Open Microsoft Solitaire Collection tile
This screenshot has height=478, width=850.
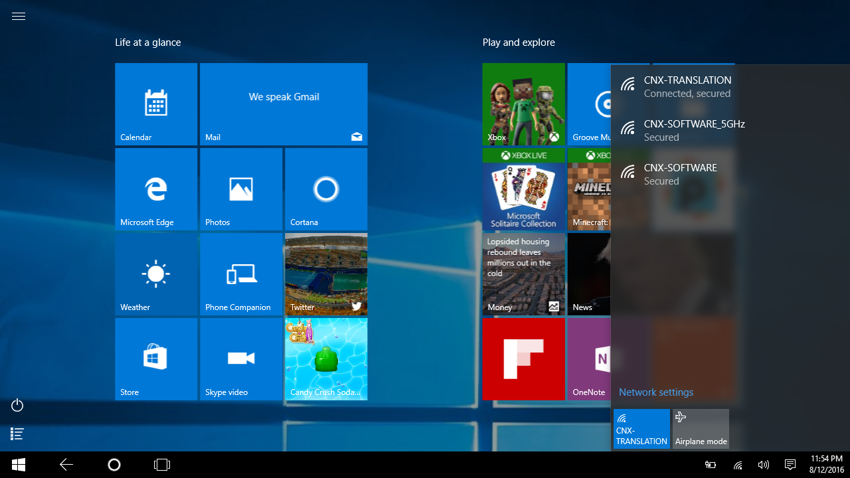point(524,189)
